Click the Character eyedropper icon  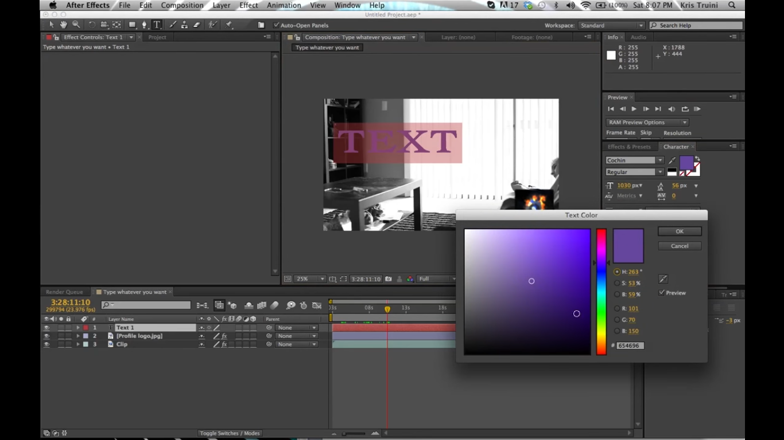(672, 161)
